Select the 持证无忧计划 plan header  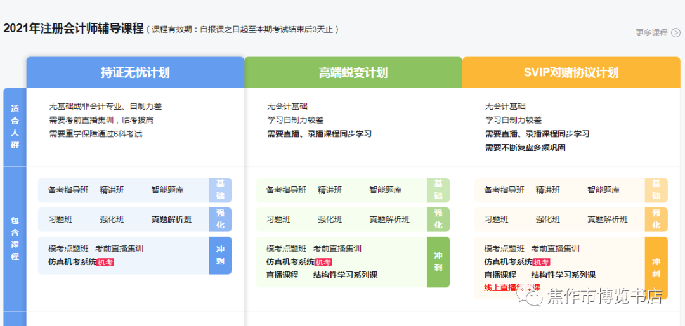(x=135, y=73)
